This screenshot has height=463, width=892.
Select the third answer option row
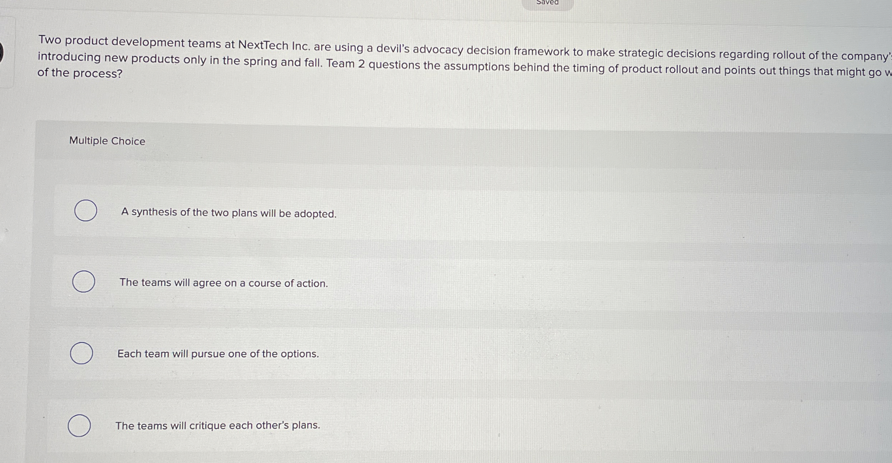[x=252, y=354]
